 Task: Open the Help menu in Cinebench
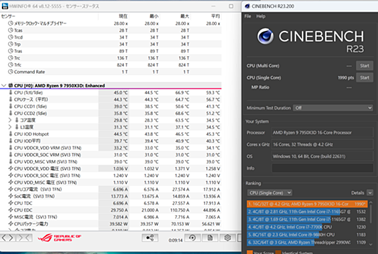point(261,16)
